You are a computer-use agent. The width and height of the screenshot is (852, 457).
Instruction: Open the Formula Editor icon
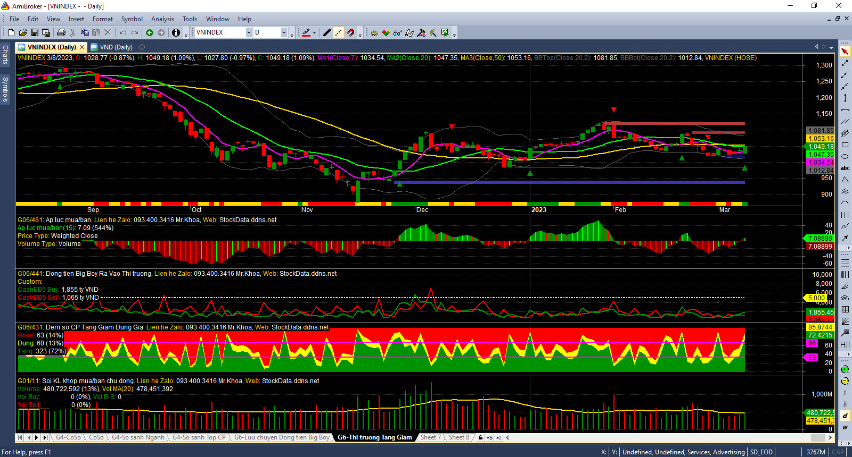409,32
